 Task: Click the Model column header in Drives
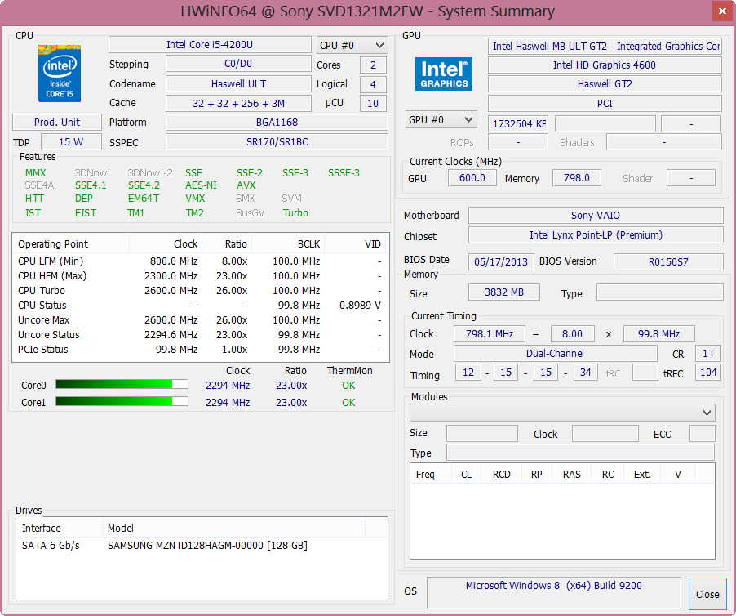[233, 528]
